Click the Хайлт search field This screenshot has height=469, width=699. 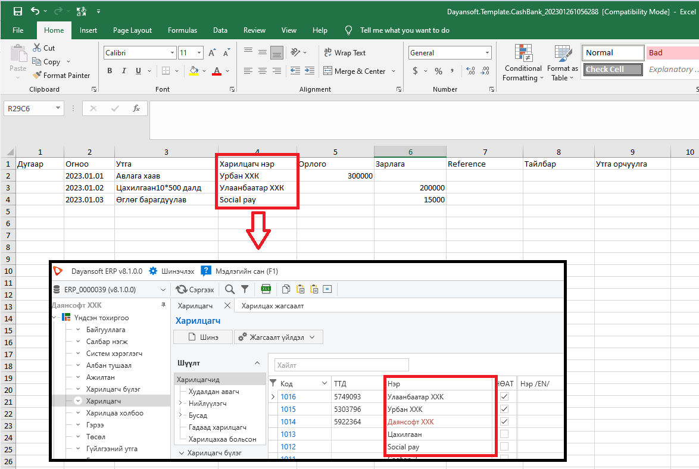[x=341, y=365]
